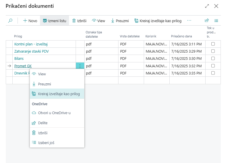This screenshot has width=226, height=163.
Task: Click the share icon in toolbar
Action: (x=206, y=21)
